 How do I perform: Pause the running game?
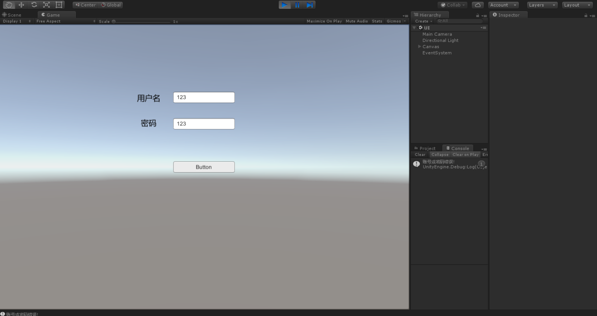click(297, 5)
